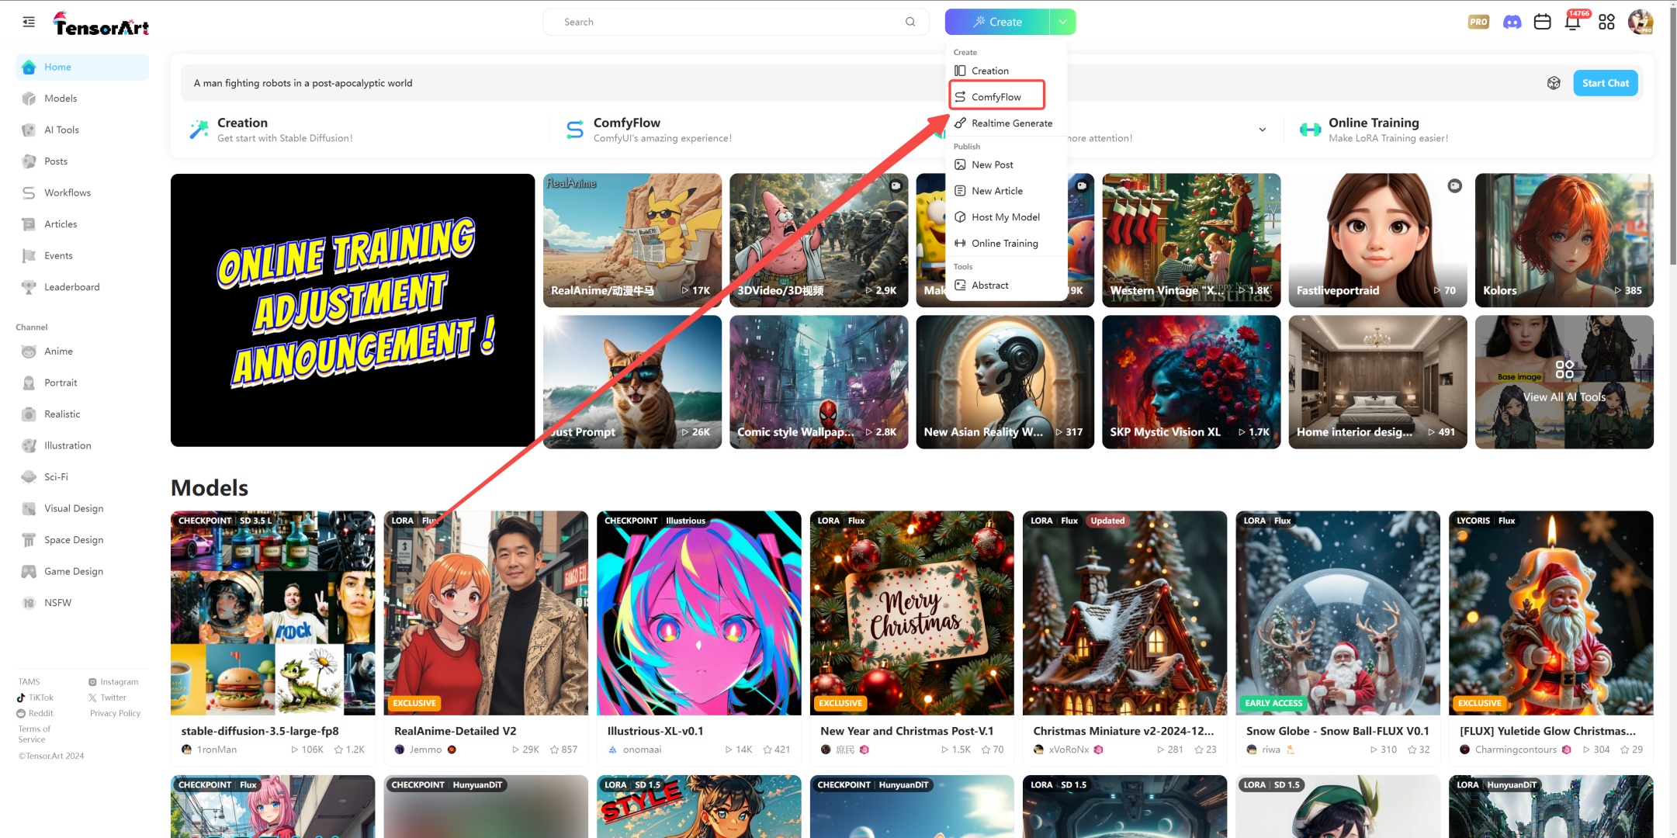
Task: Select ComfyFlow from Create menu
Action: coord(996,97)
